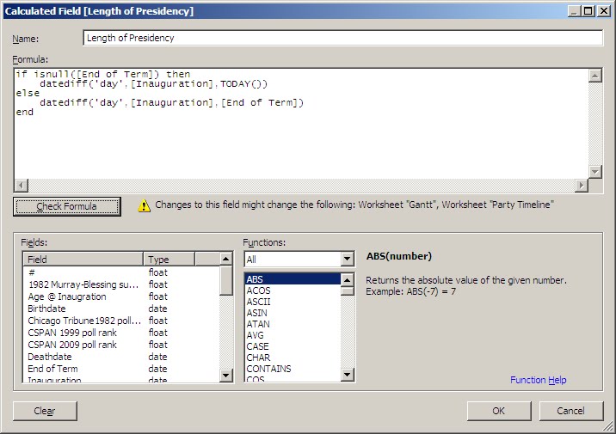
Task: Select the # field row
Action: 122,272
